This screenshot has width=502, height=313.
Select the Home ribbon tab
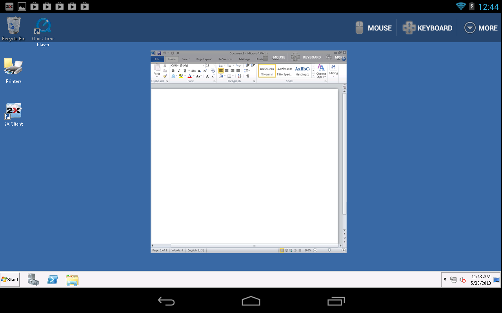coord(172,59)
